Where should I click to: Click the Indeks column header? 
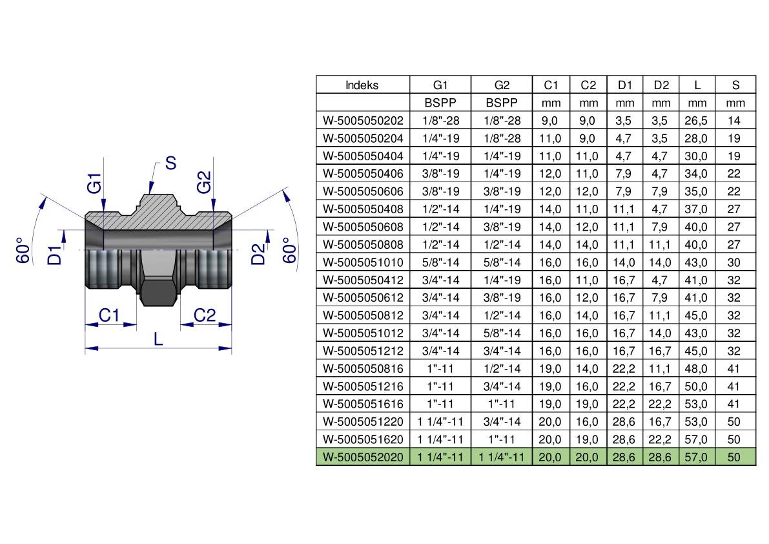coord(362,85)
